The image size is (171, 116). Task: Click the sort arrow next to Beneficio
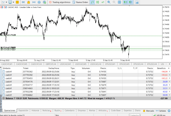169,68
